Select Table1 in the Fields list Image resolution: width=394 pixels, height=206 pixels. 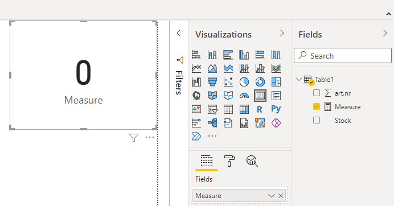pyautogui.click(x=324, y=80)
